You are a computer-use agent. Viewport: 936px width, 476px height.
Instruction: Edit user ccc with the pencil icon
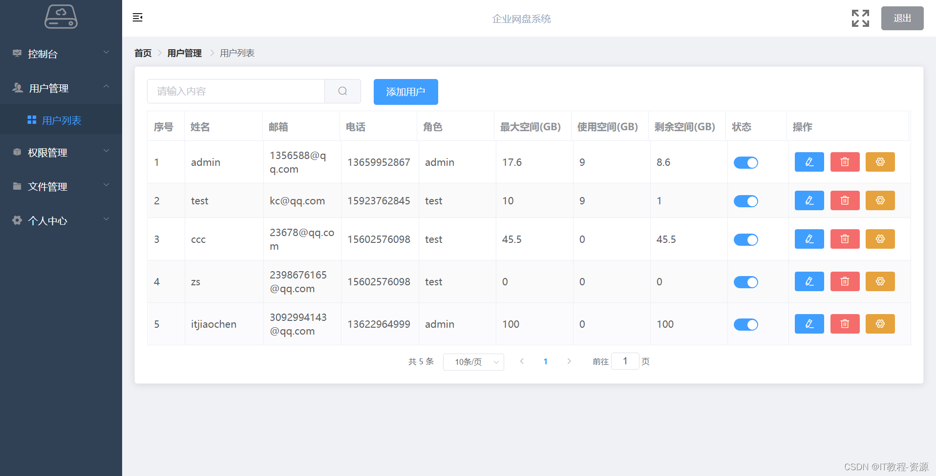coord(809,239)
